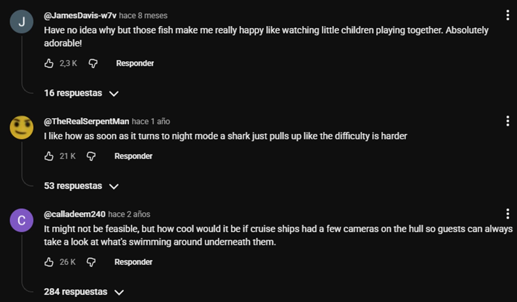Click Responder on the shark comment
Viewport: 517px width, 302px height.
point(133,156)
